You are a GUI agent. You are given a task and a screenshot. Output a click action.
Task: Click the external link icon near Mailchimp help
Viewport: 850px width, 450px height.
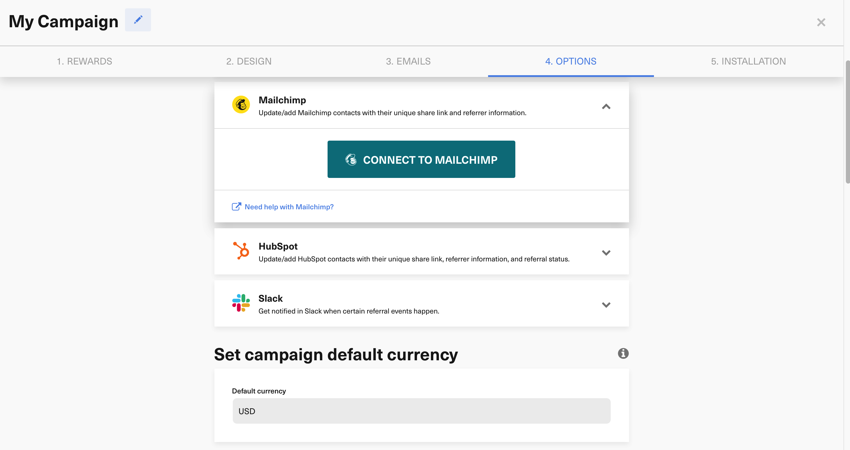236,207
